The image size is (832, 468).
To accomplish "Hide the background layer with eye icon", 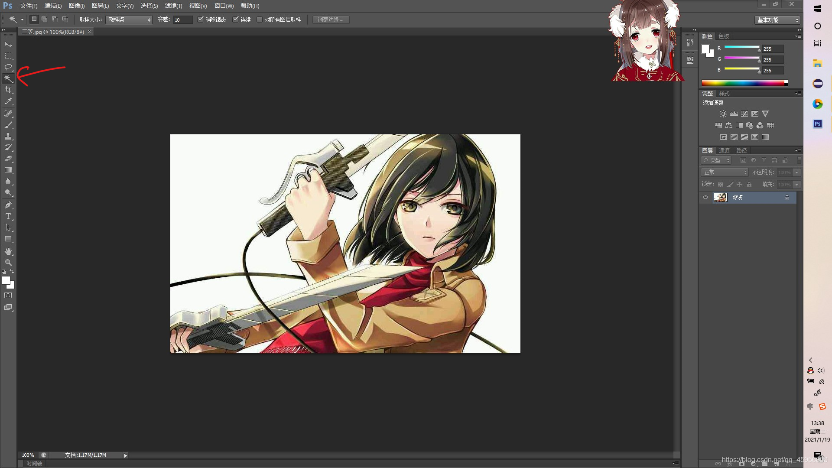I will click(x=705, y=198).
